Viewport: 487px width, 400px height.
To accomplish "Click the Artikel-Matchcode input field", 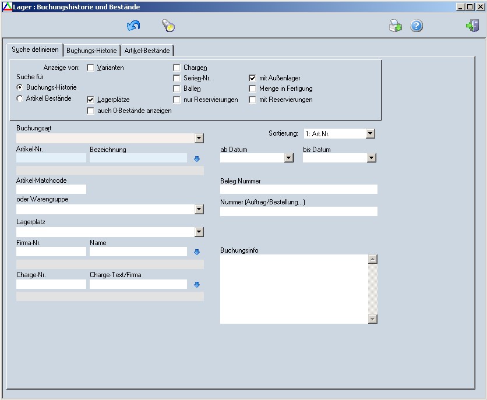I will point(51,189).
